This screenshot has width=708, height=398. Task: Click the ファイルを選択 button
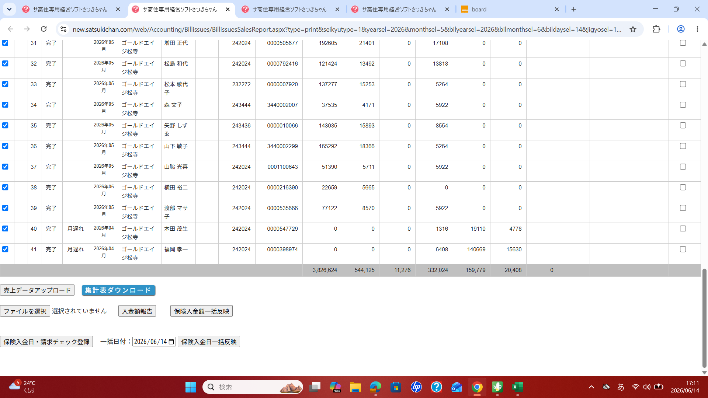tap(25, 311)
